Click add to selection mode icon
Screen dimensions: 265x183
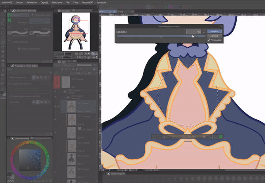click(x=38, y=77)
